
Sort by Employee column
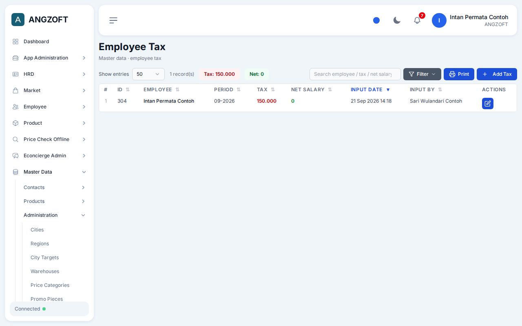(x=161, y=90)
